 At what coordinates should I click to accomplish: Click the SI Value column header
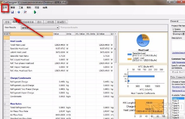click(x=103, y=34)
